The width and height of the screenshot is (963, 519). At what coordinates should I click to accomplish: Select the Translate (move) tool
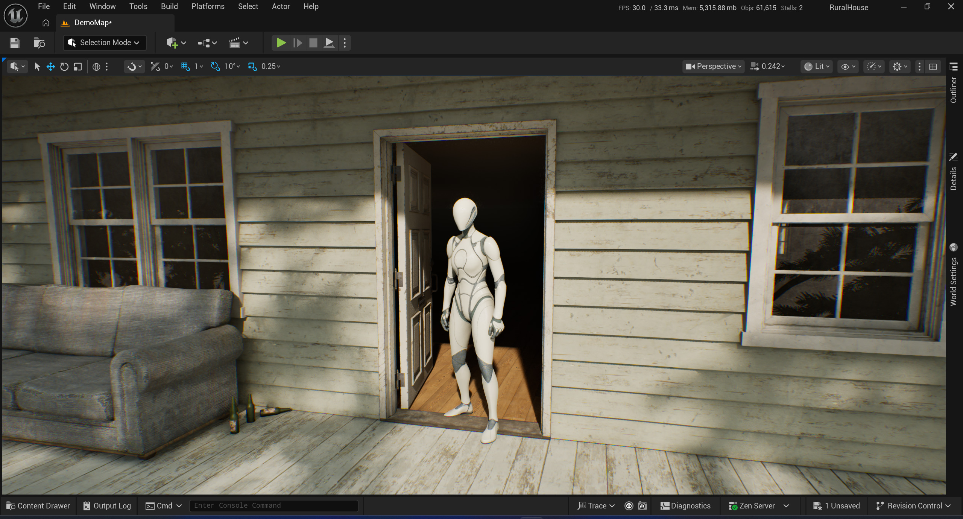(x=50, y=67)
